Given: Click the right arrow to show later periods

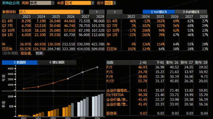Looking at the screenshot, I should 114,12.
